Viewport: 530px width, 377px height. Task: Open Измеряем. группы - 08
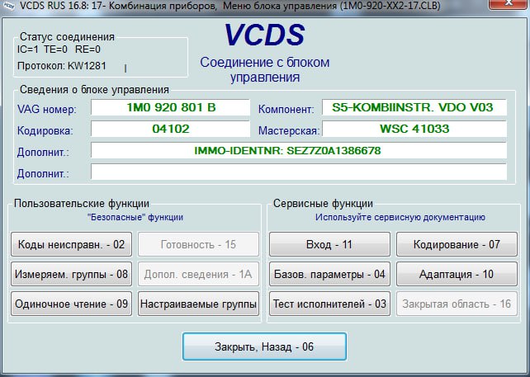[x=71, y=274]
